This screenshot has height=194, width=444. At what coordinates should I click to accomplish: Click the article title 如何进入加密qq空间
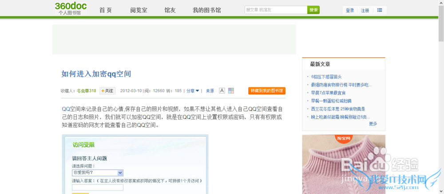96,74
